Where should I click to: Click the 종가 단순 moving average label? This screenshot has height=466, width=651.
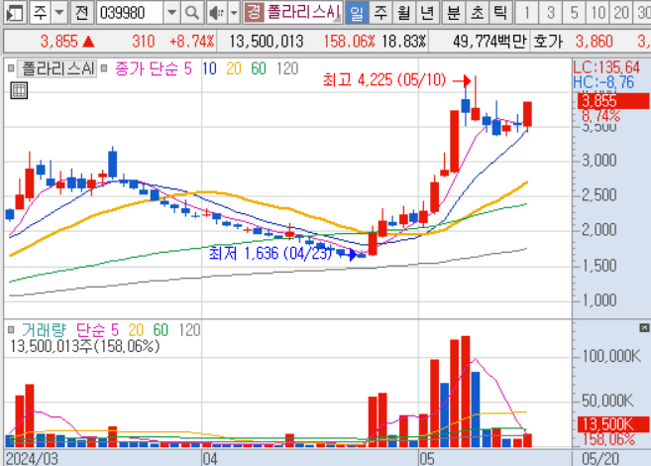pos(147,68)
